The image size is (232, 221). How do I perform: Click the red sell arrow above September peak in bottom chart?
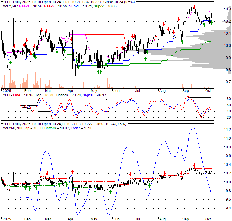point(195,165)
